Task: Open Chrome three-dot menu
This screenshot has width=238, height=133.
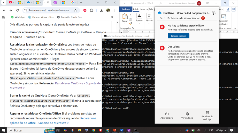Action: (x=115, y=10)
